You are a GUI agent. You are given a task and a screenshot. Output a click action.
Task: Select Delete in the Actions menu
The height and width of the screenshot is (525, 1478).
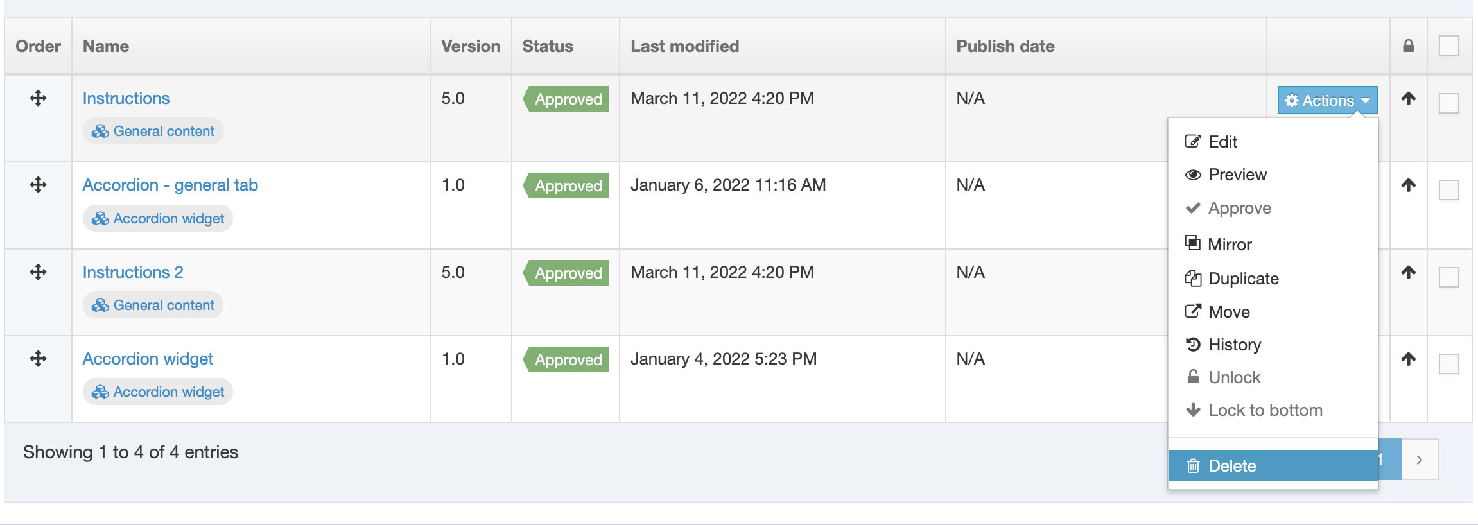pyautogui.click(x=1231, y=466)
